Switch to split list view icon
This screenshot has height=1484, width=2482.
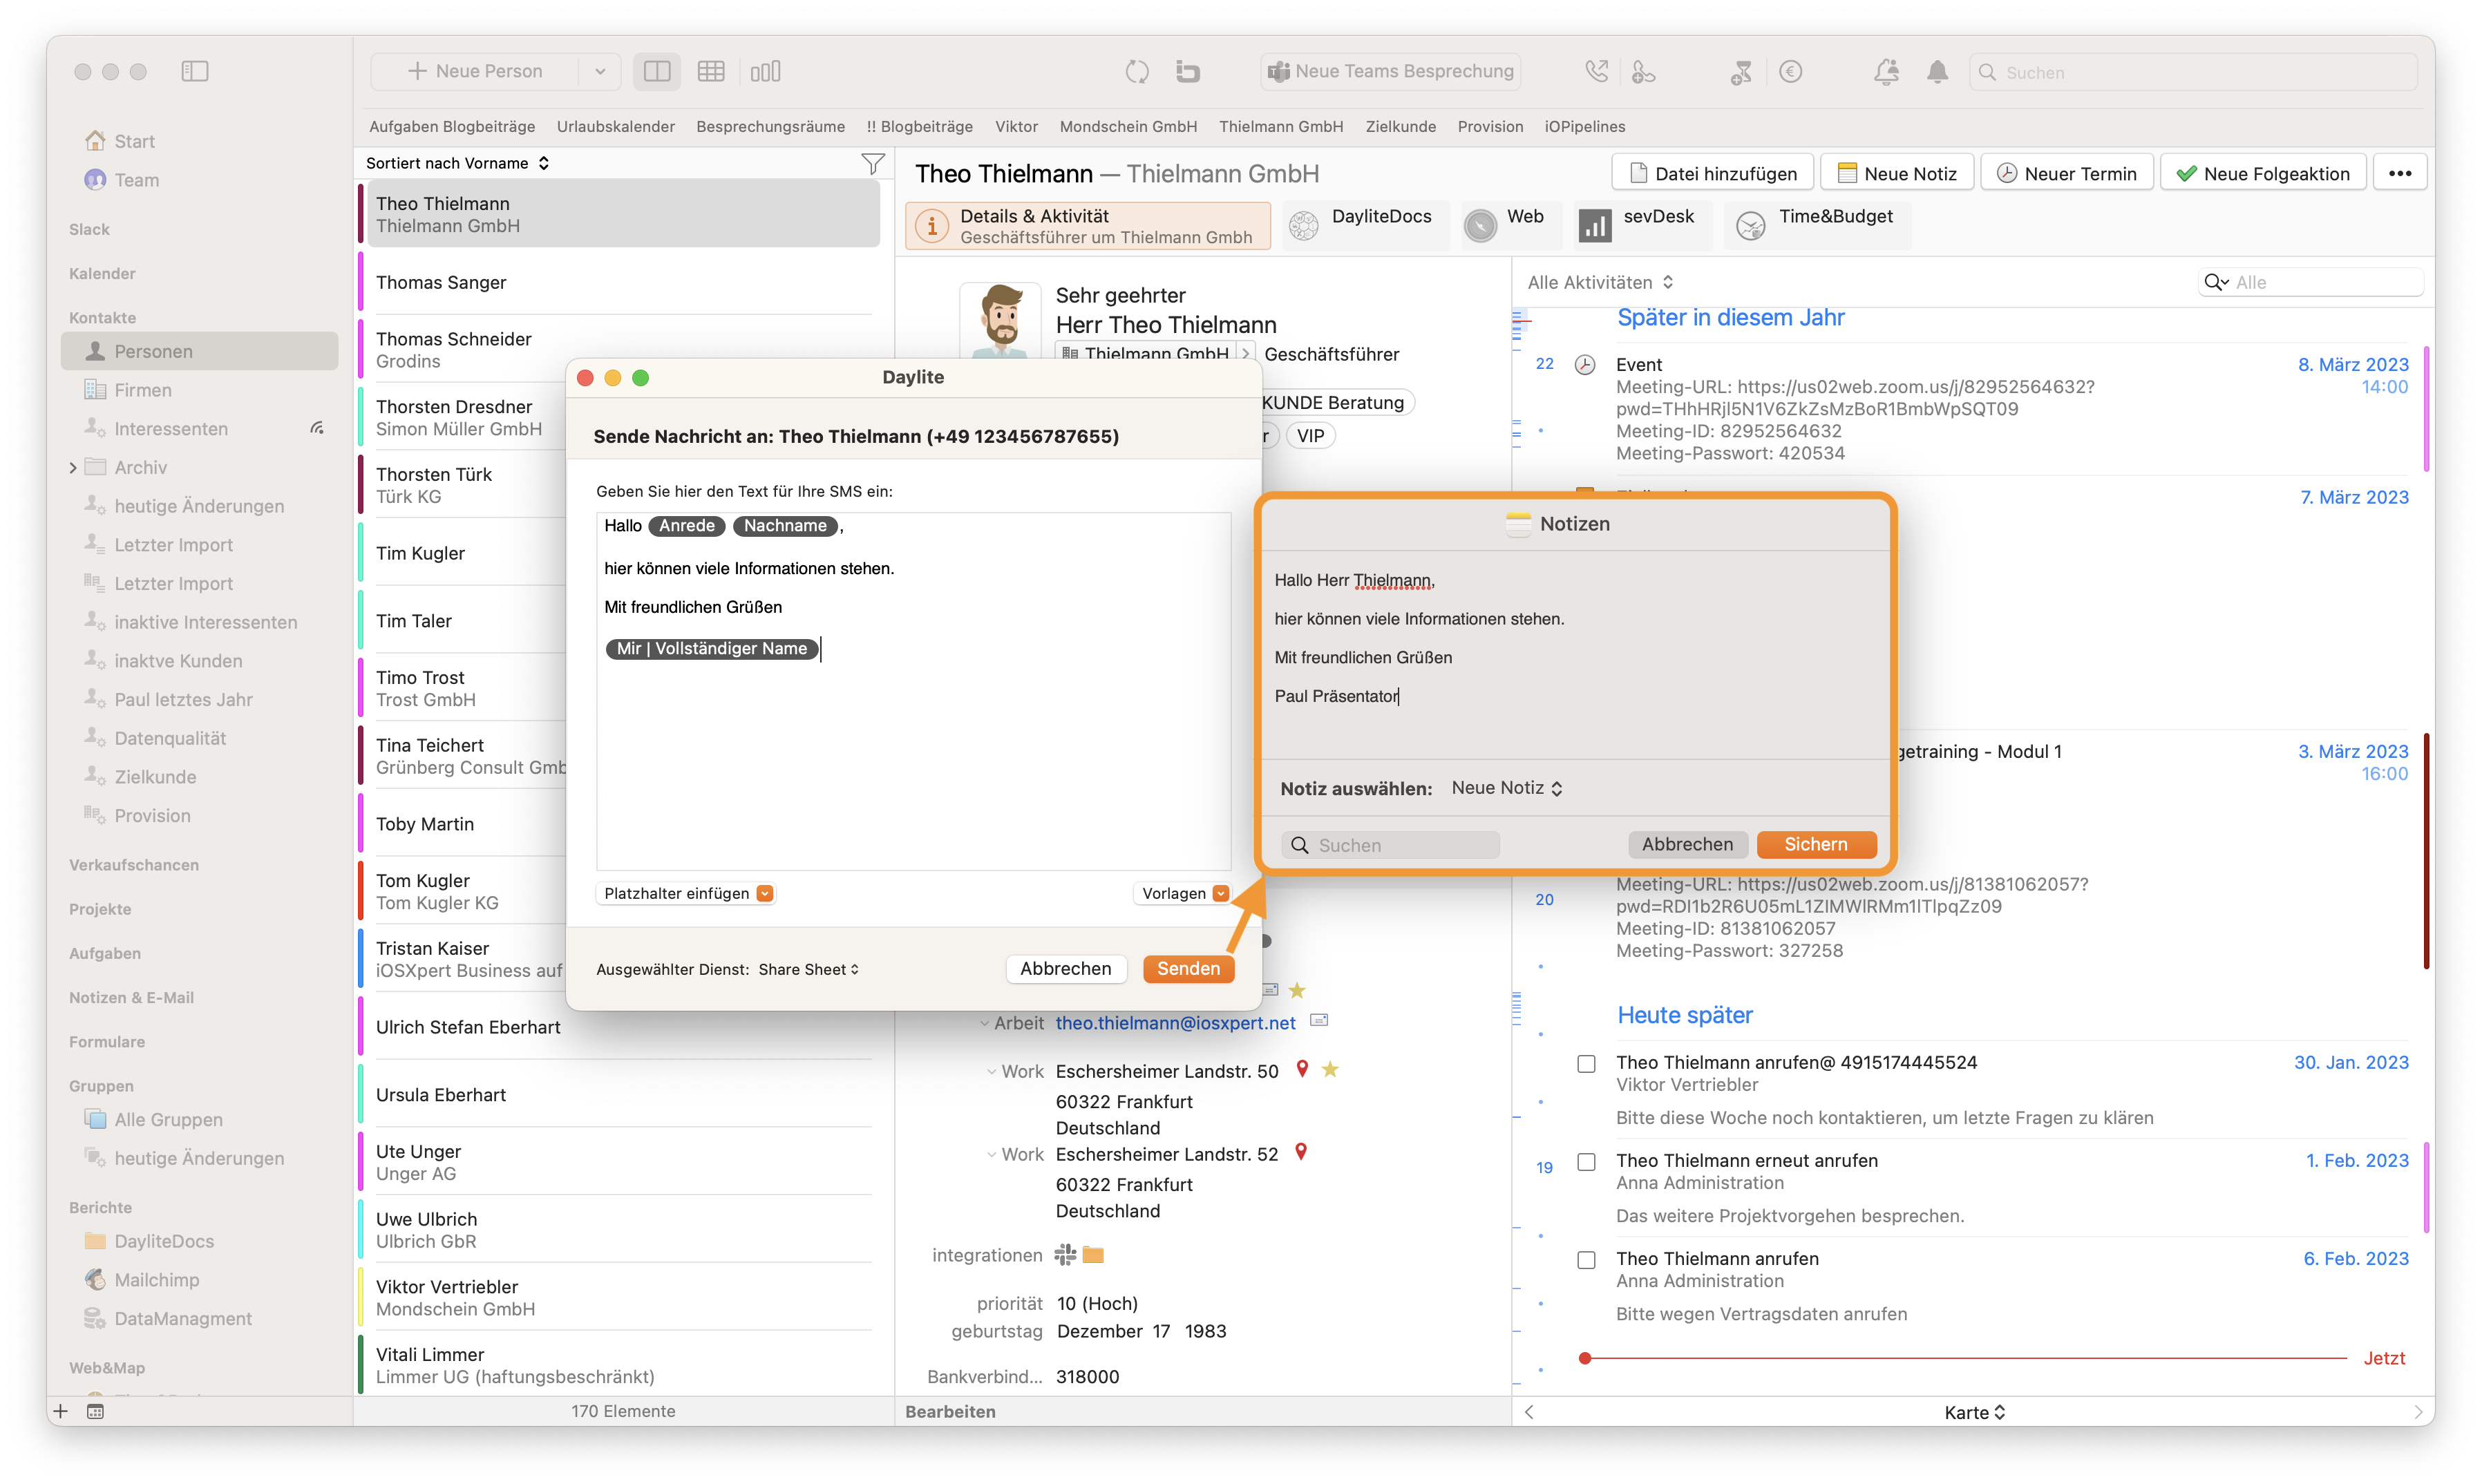657,71
